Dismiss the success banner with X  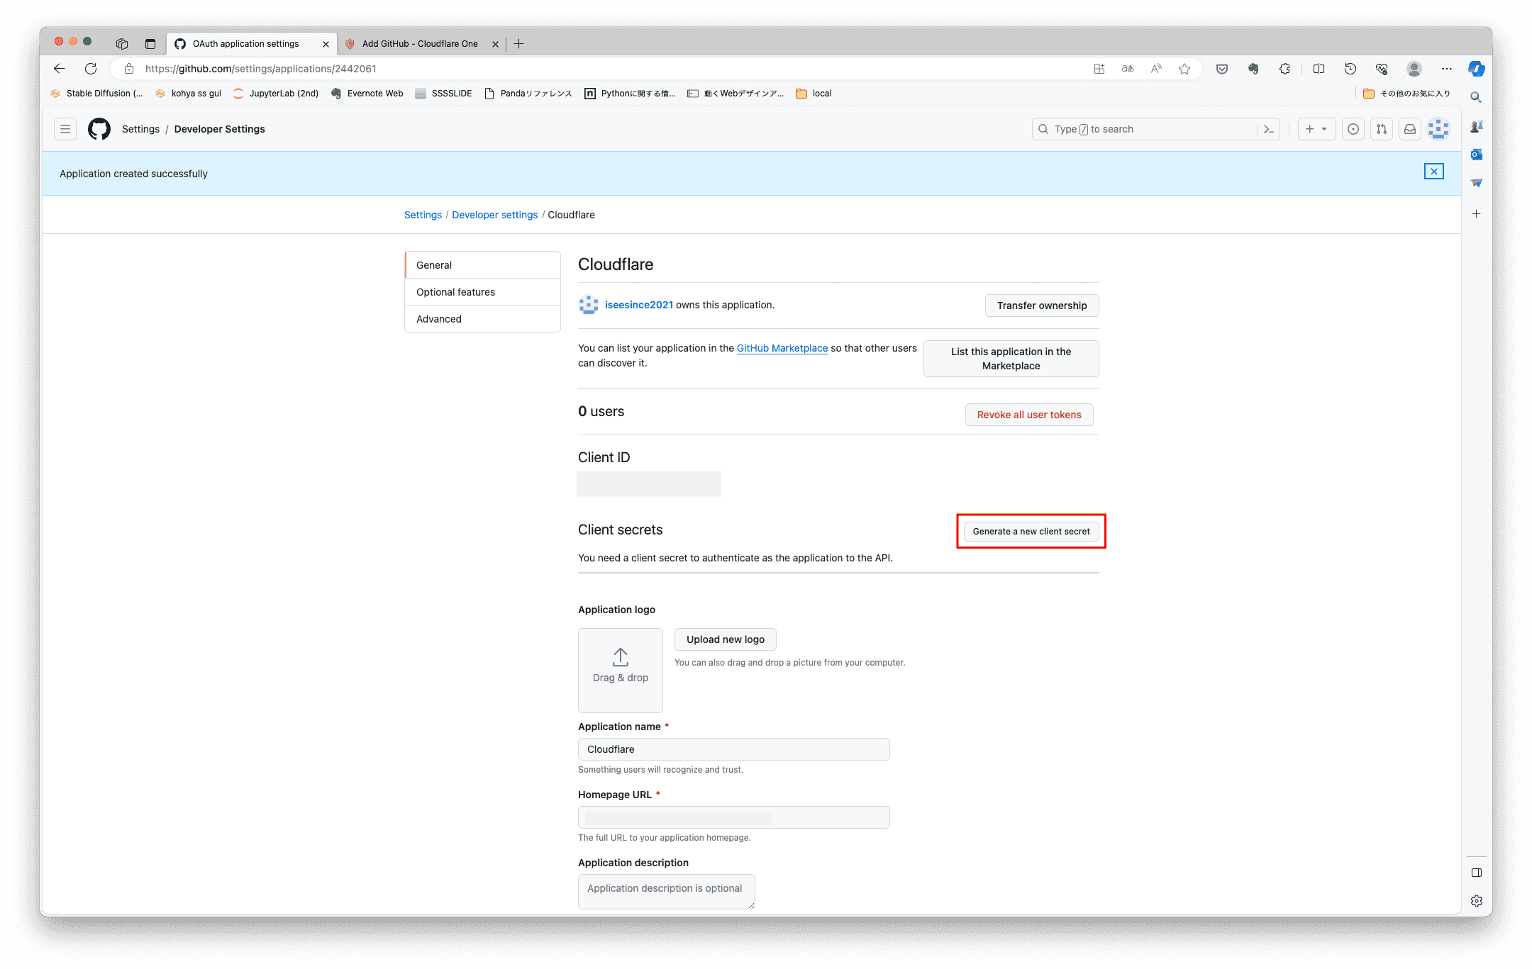pos(1433,172)
